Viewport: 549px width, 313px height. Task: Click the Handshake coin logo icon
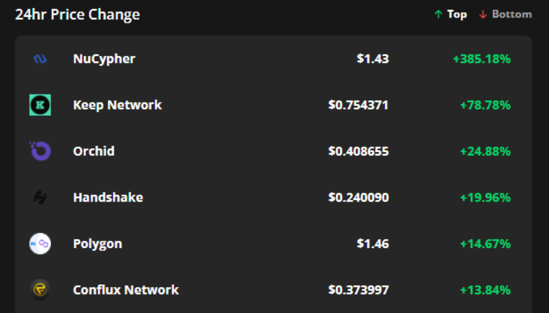pyautogui.click(x=40, y=197)
